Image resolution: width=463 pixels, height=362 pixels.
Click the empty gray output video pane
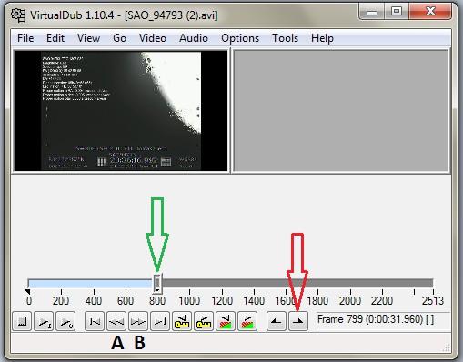click(341, 111)
